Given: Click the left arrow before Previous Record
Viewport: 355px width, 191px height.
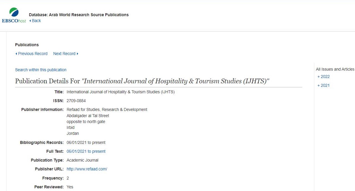Looking at the screenshot, I should click(x=16, y=54).
